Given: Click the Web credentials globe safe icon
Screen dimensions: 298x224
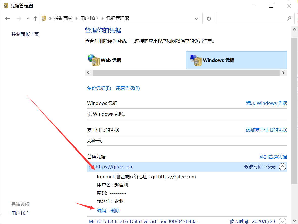Looking at the screenshot, I should click(x=93, y=60).
